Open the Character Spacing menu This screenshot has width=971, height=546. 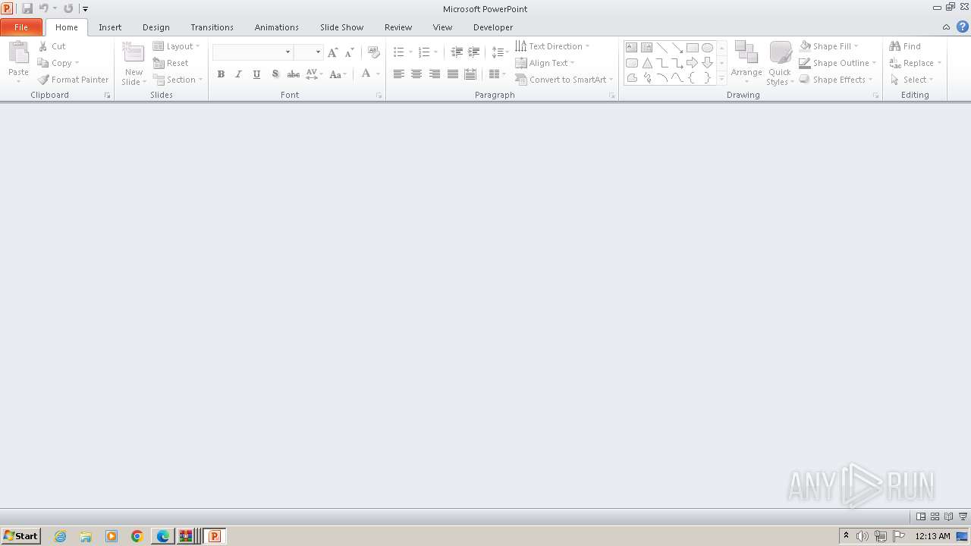pos(314,74)
